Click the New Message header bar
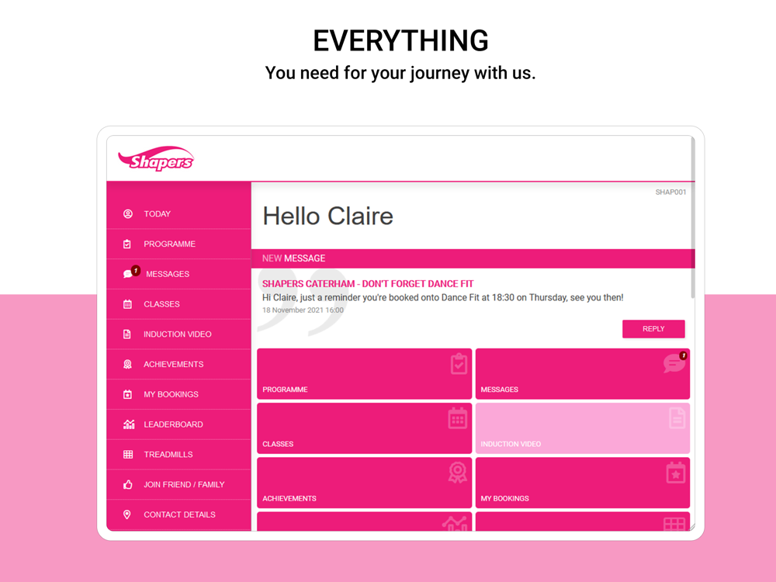 (x=473, y=258)
